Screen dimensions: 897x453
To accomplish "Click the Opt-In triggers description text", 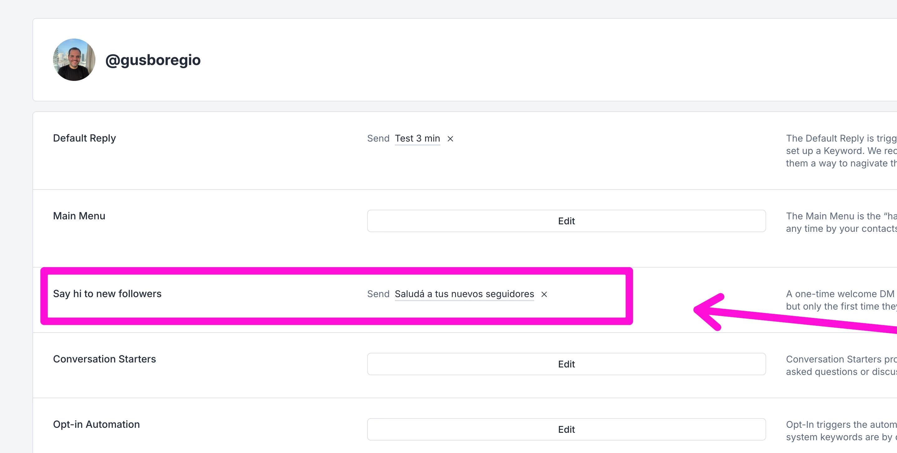I will click(x=841, y=430).
